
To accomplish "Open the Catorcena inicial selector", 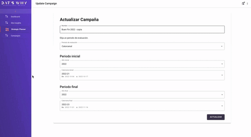I will [142, 75].
